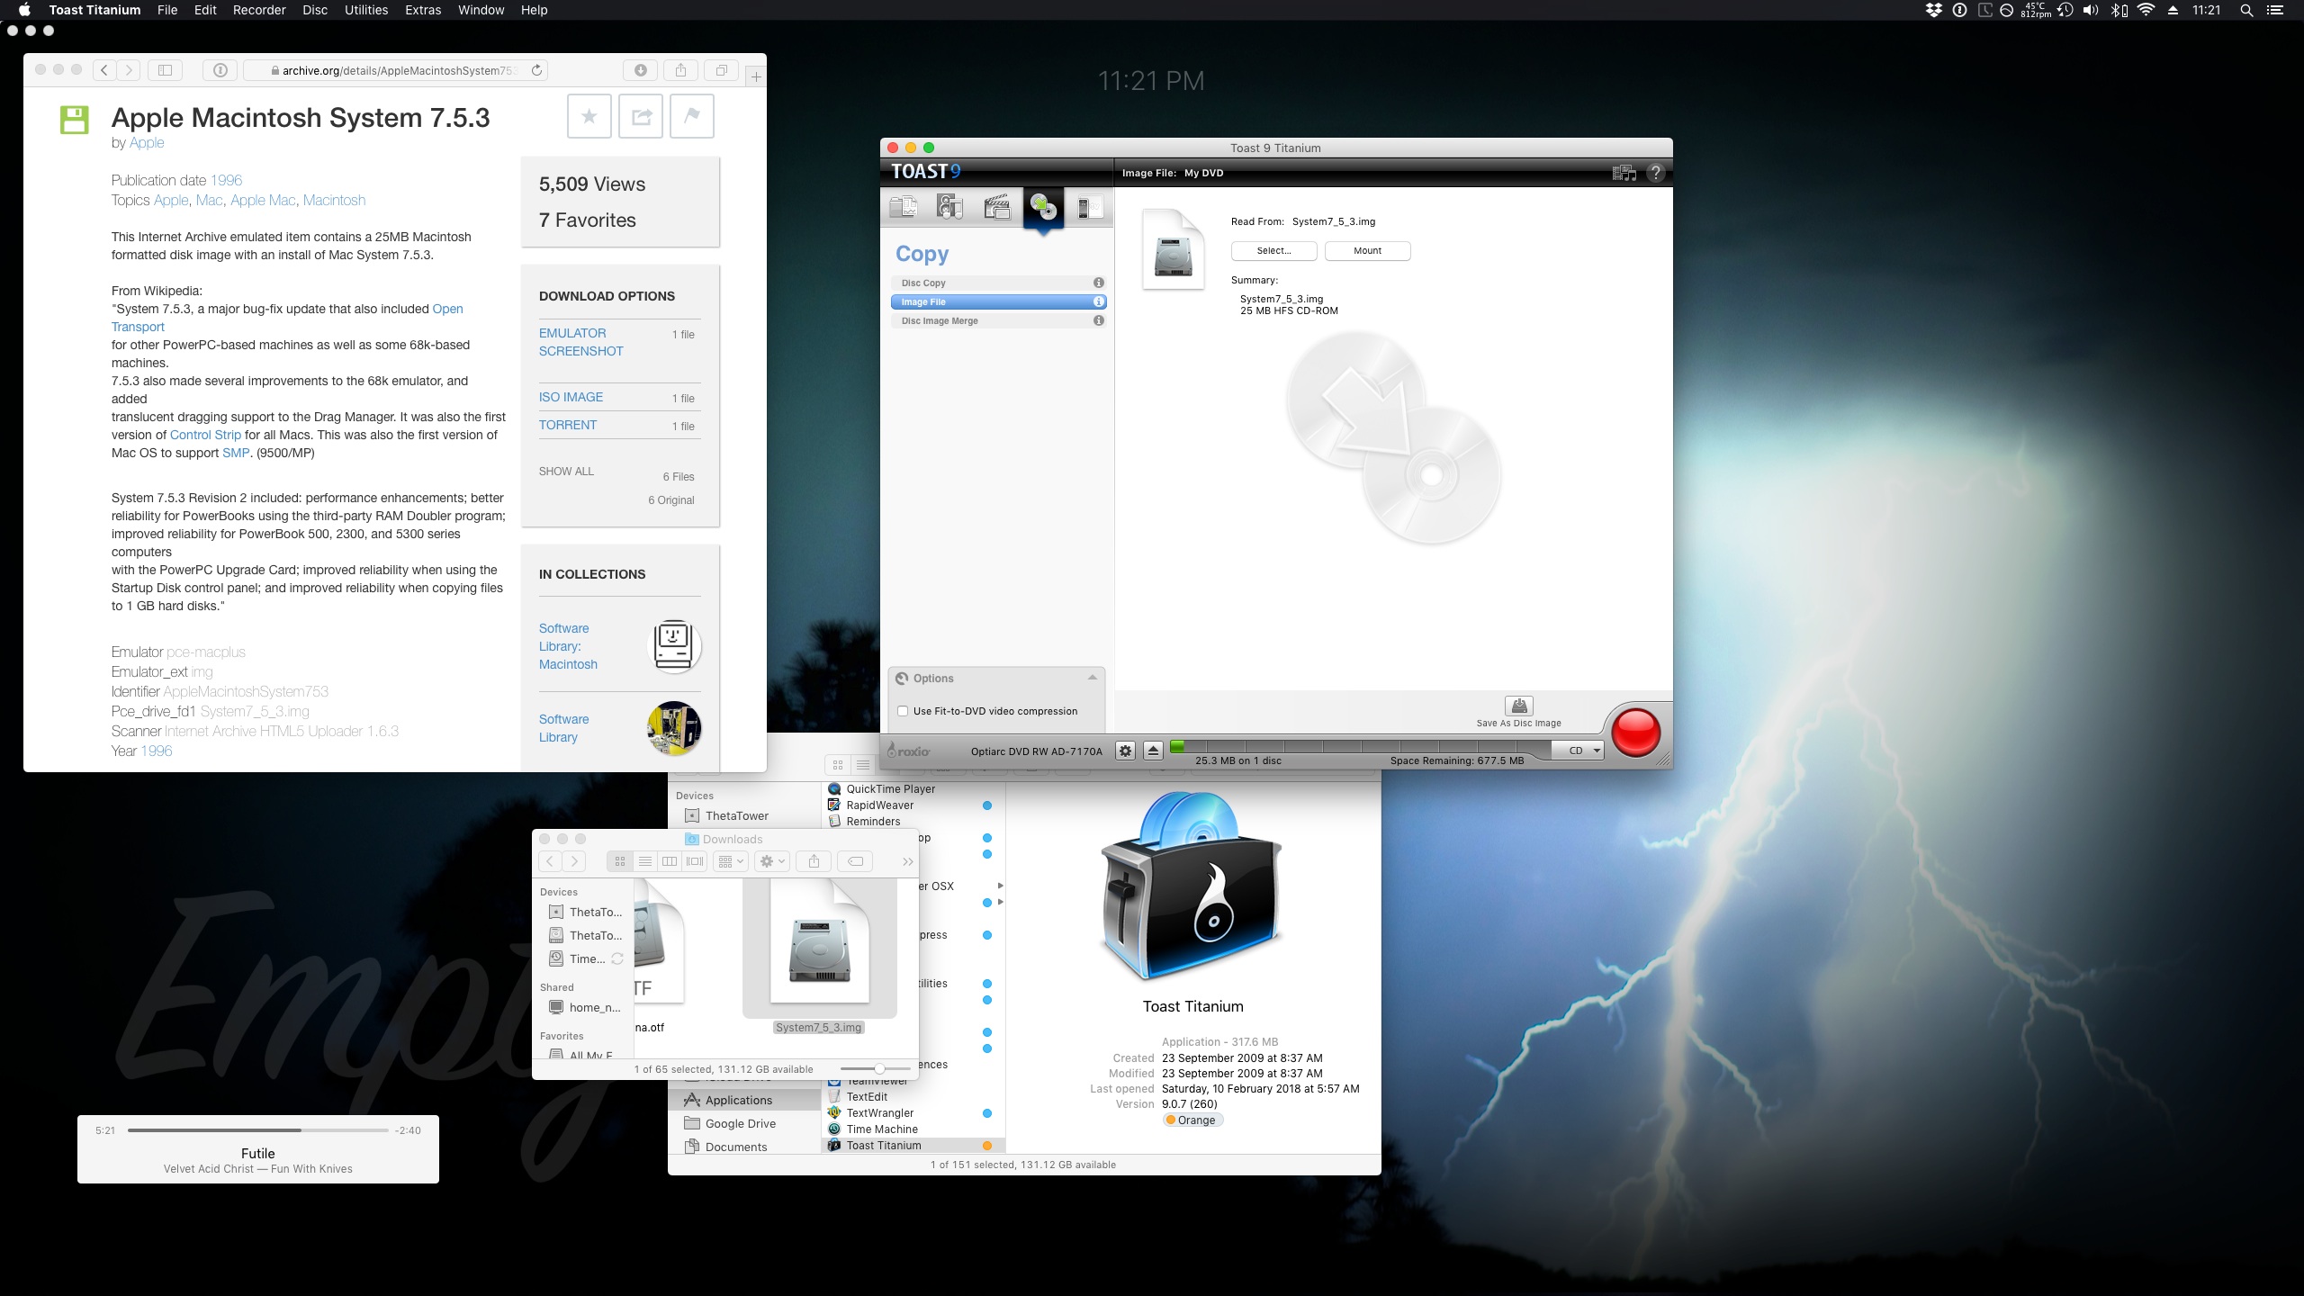Reload the archive.org page

(x=537, y=70)
